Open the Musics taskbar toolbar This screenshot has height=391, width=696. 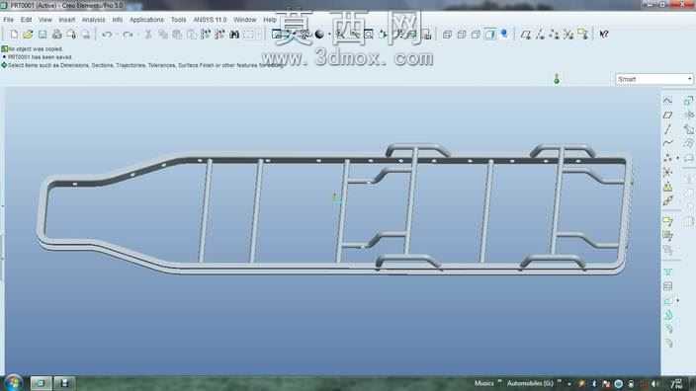pos(483,383)
